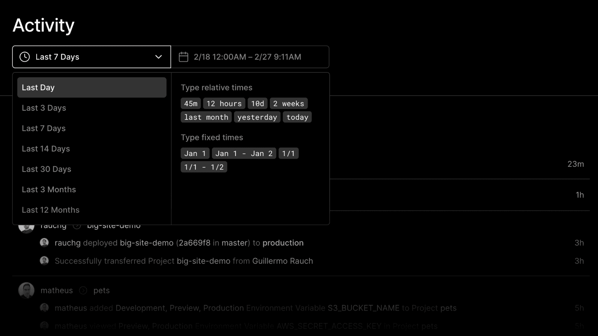
Task: Click the clock icon in range selector
Action: (25, 57)
